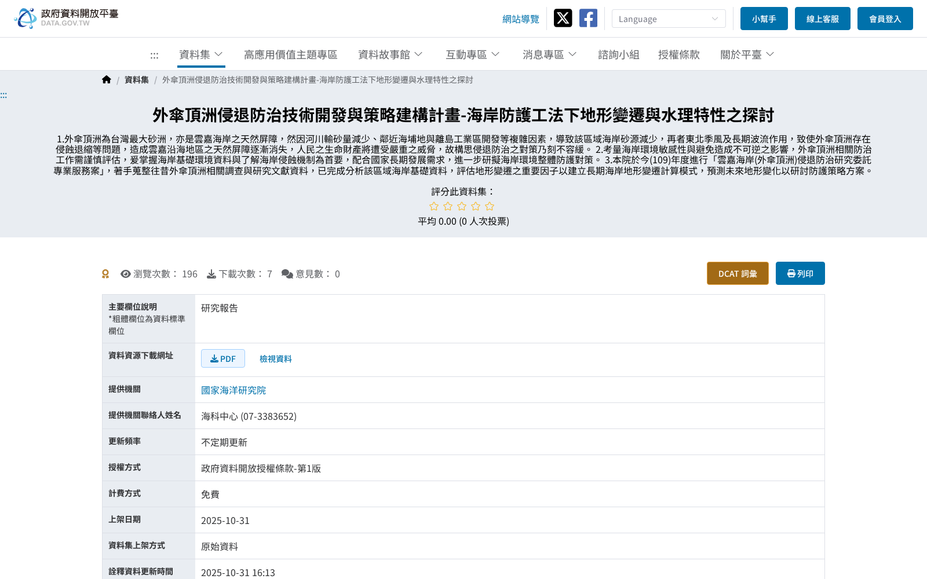Click the 更新頻率 row label
This screenshot has height=579, width=927.
pyautogui.click(x=125, y=441)
